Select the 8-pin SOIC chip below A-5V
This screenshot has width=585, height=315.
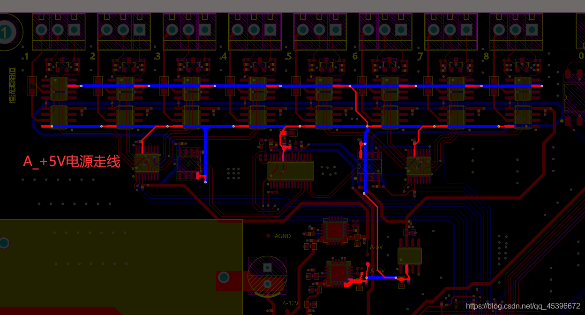point(409,255)
